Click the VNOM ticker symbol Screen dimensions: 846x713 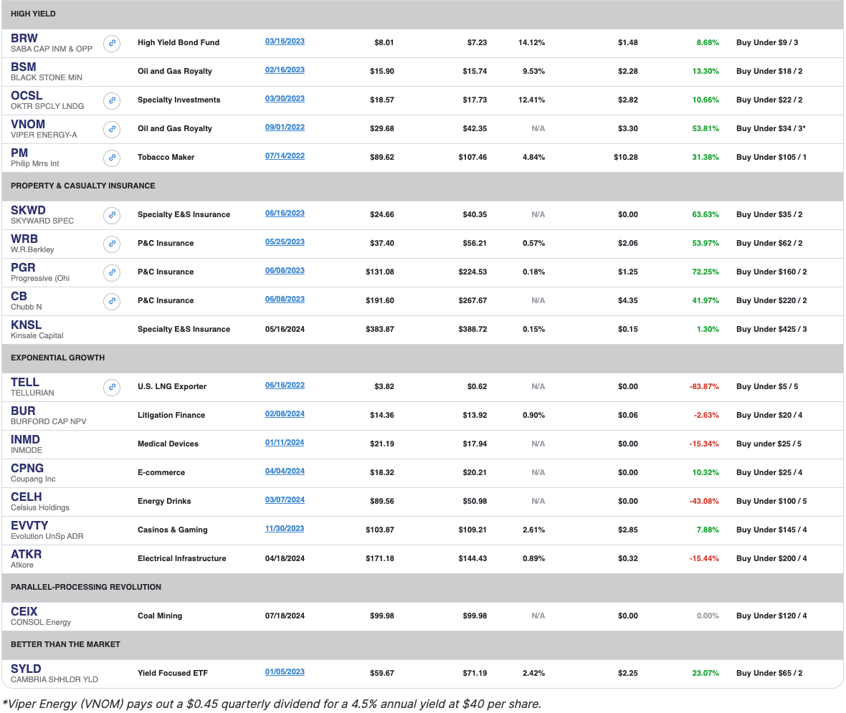[28, 124]
